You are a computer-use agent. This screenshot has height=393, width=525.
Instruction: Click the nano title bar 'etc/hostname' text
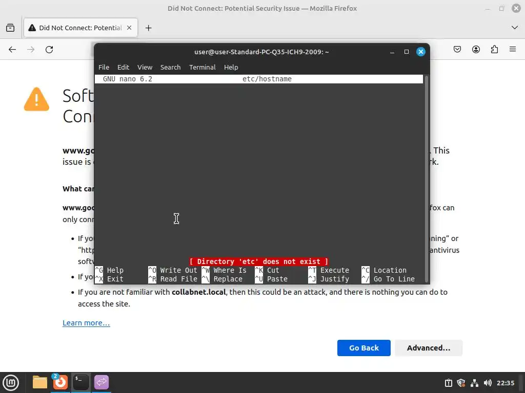coord(267,79)
